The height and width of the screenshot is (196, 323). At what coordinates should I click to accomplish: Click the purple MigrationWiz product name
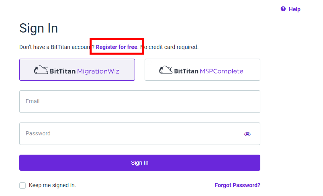pyautogui.click(x=98, y=71)
